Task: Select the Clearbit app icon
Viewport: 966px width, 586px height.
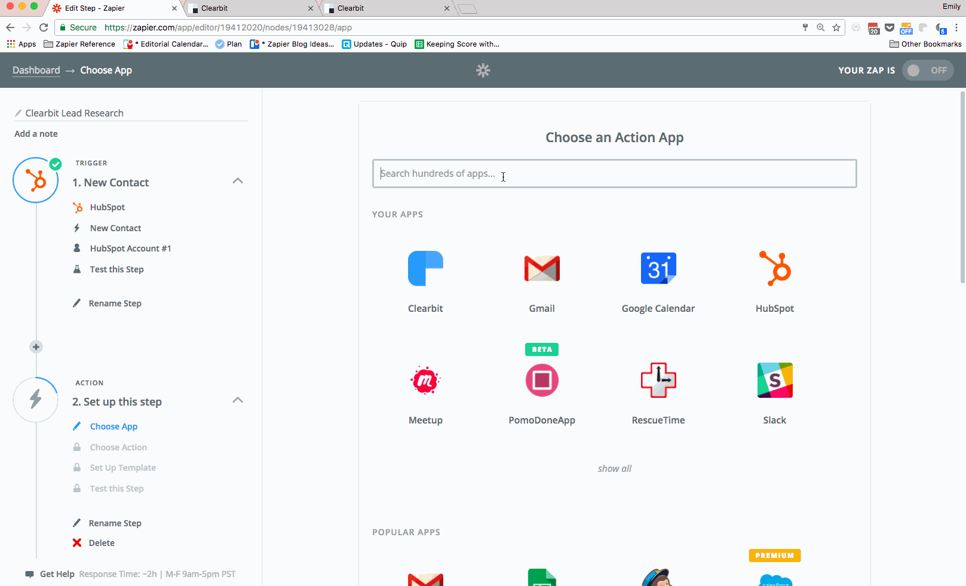Action: (x=425, y=269)
